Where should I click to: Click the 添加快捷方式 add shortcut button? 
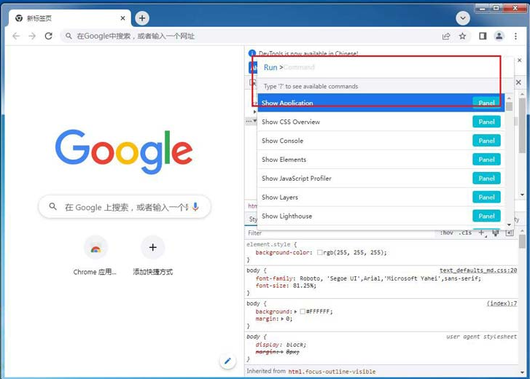coord(153,256)
